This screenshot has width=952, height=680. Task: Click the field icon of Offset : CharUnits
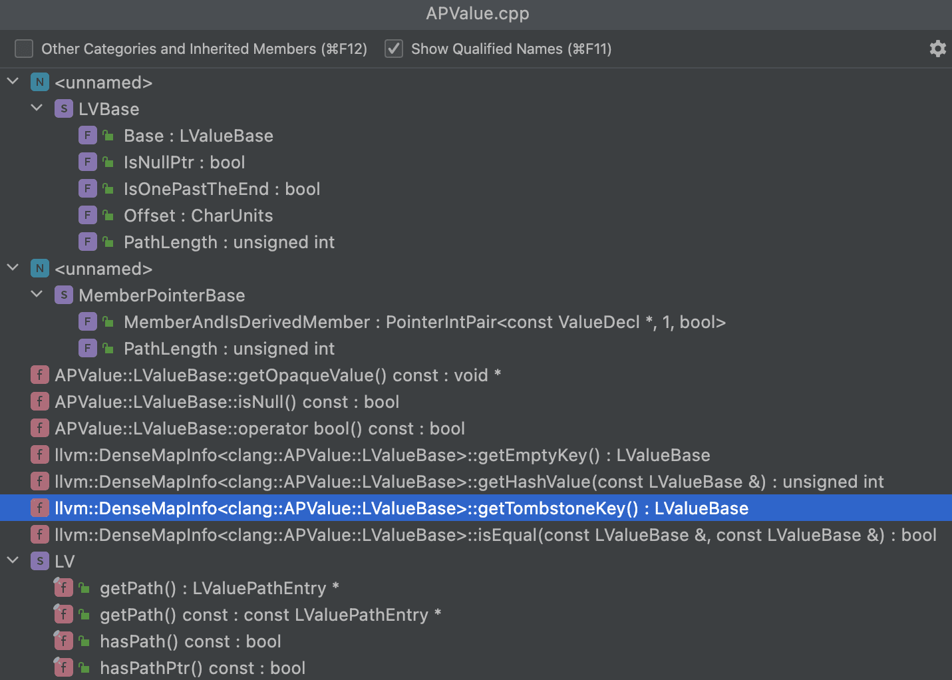tap(88, 215)
